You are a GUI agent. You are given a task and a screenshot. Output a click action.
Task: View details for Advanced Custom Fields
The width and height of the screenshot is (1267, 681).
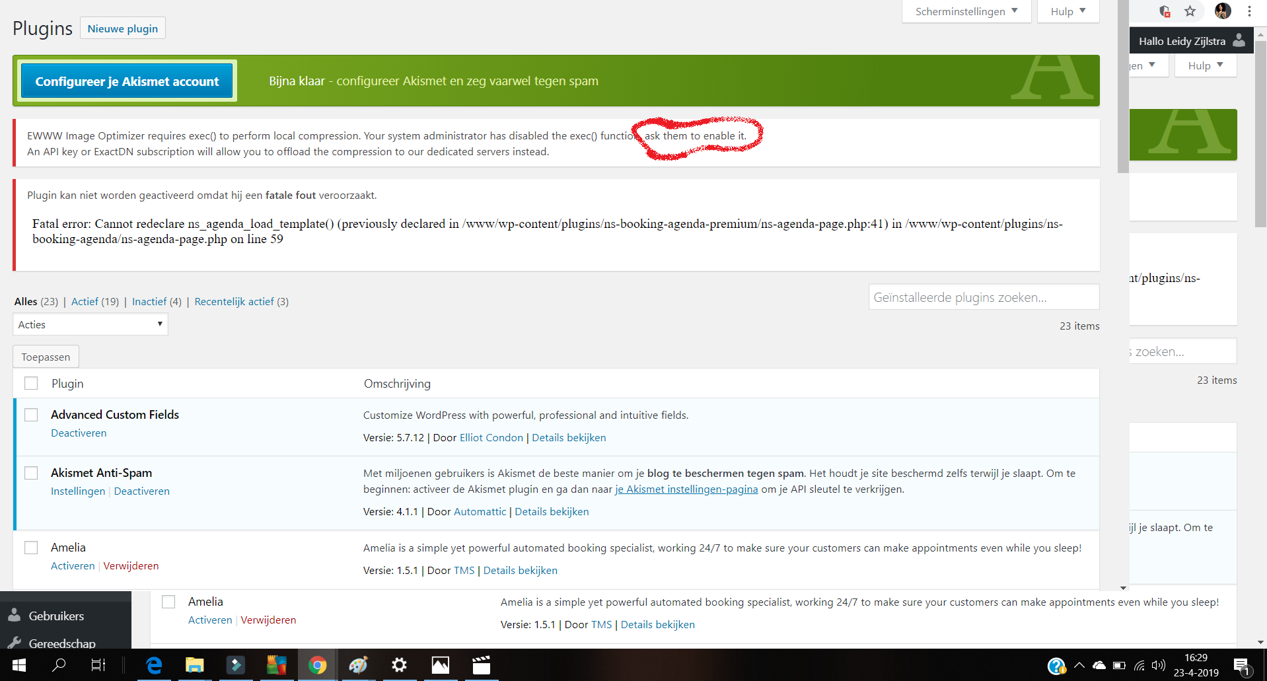[569, 438]
